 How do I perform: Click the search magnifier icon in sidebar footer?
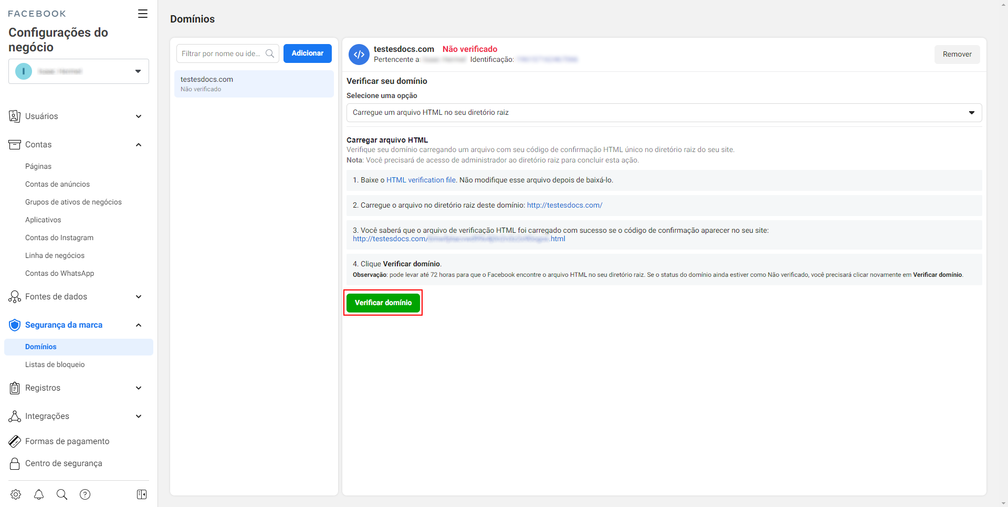pos(62,494)
